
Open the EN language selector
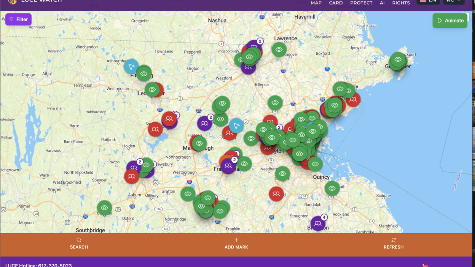(428, 2)
